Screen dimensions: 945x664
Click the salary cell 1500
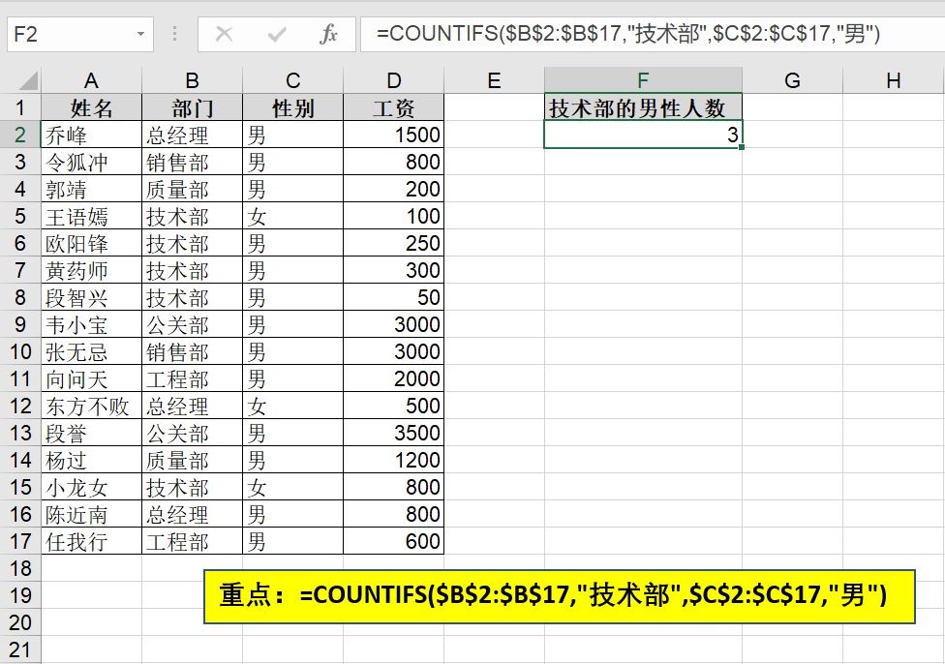(x=393, y=135)
